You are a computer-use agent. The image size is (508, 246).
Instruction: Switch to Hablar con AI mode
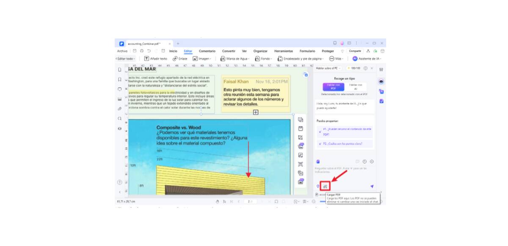(355, 87)
